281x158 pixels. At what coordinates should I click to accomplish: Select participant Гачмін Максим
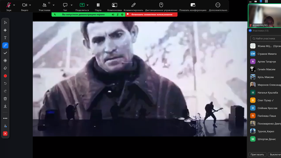click(265, 69)
